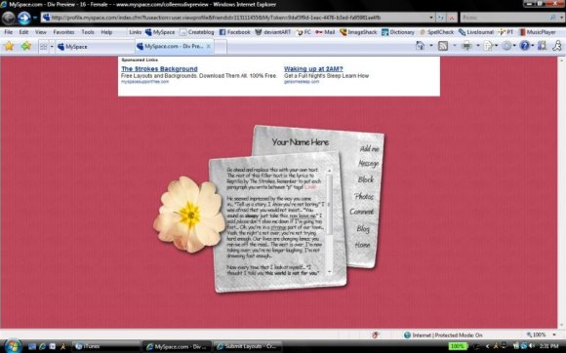The width and height of the screenshot is (566, 353).
Task: Open The Strokes Background sponsored link
Action: pos(159,68)
